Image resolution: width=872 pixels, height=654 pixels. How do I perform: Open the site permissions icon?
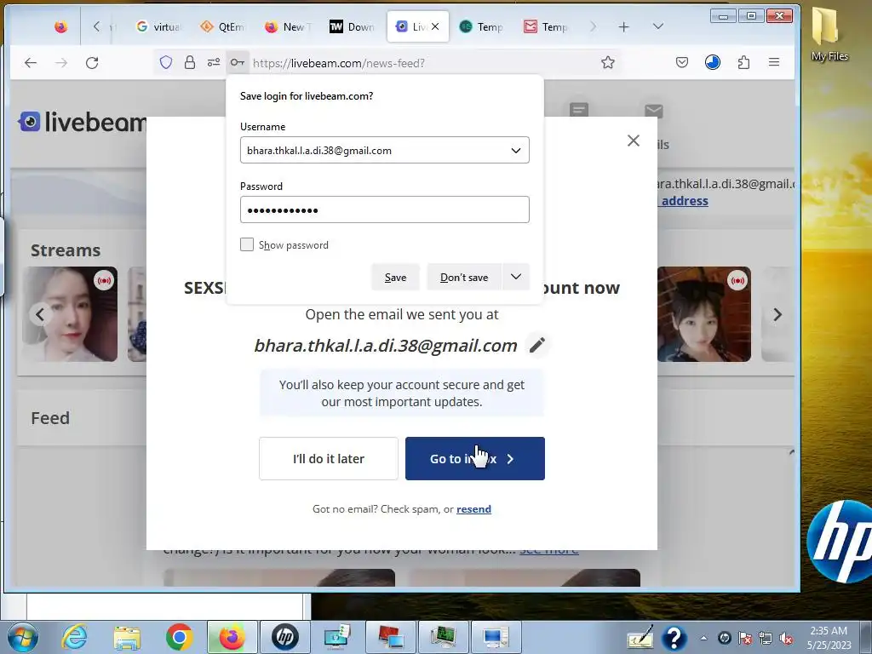coord(214,63)
